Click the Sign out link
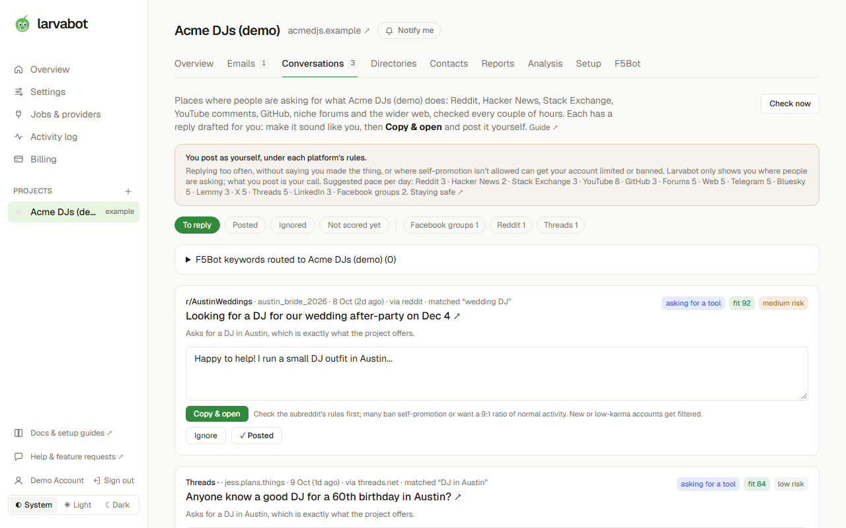Image resolution: width=846 pixels, height=528 pixels. coord(114,480)
